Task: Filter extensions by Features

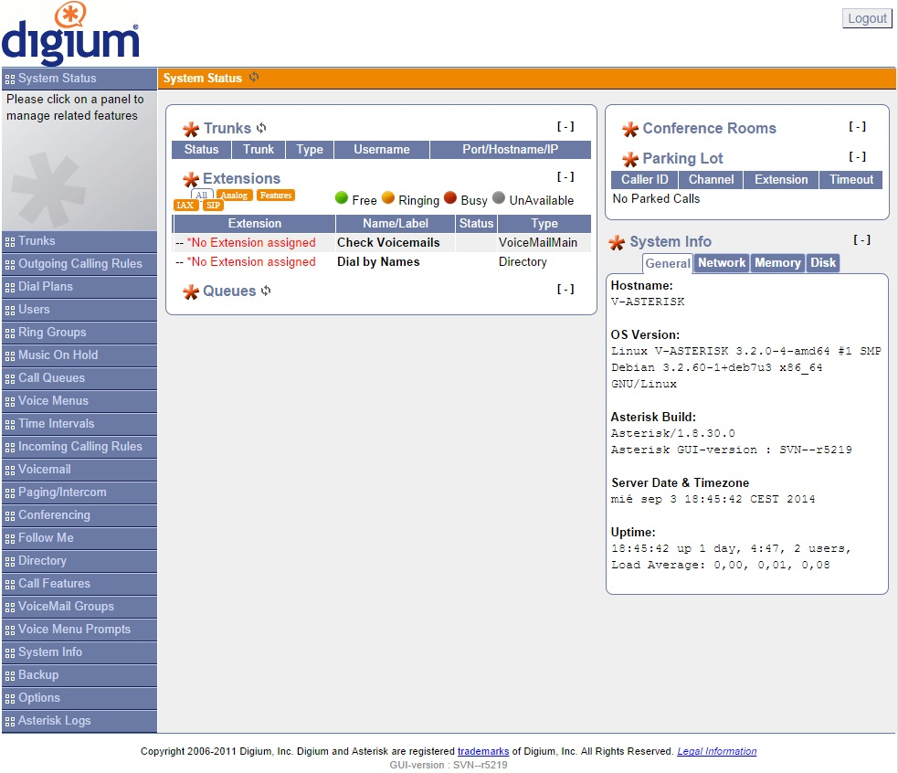Action: (x=276, y=195)
